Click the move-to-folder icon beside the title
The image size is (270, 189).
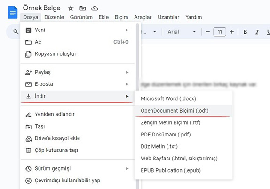[83, 8]
